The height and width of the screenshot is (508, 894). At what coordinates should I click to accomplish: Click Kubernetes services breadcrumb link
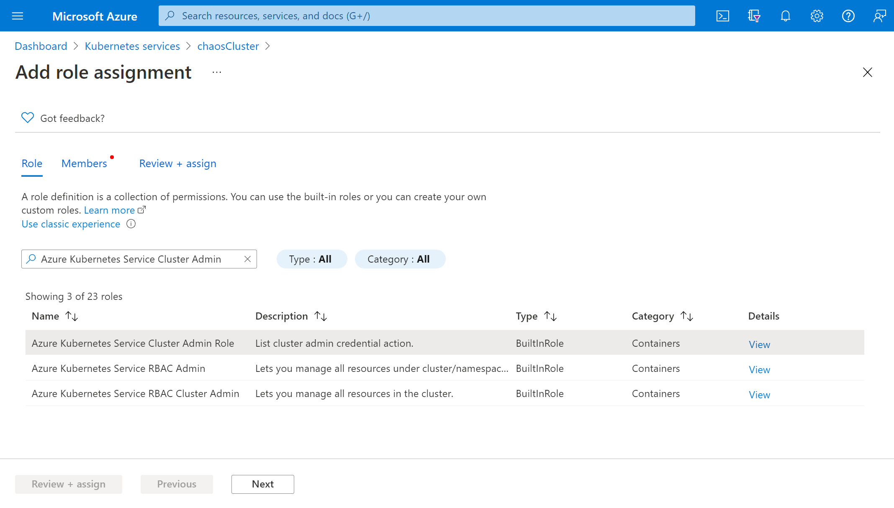[x=131, y=46]
